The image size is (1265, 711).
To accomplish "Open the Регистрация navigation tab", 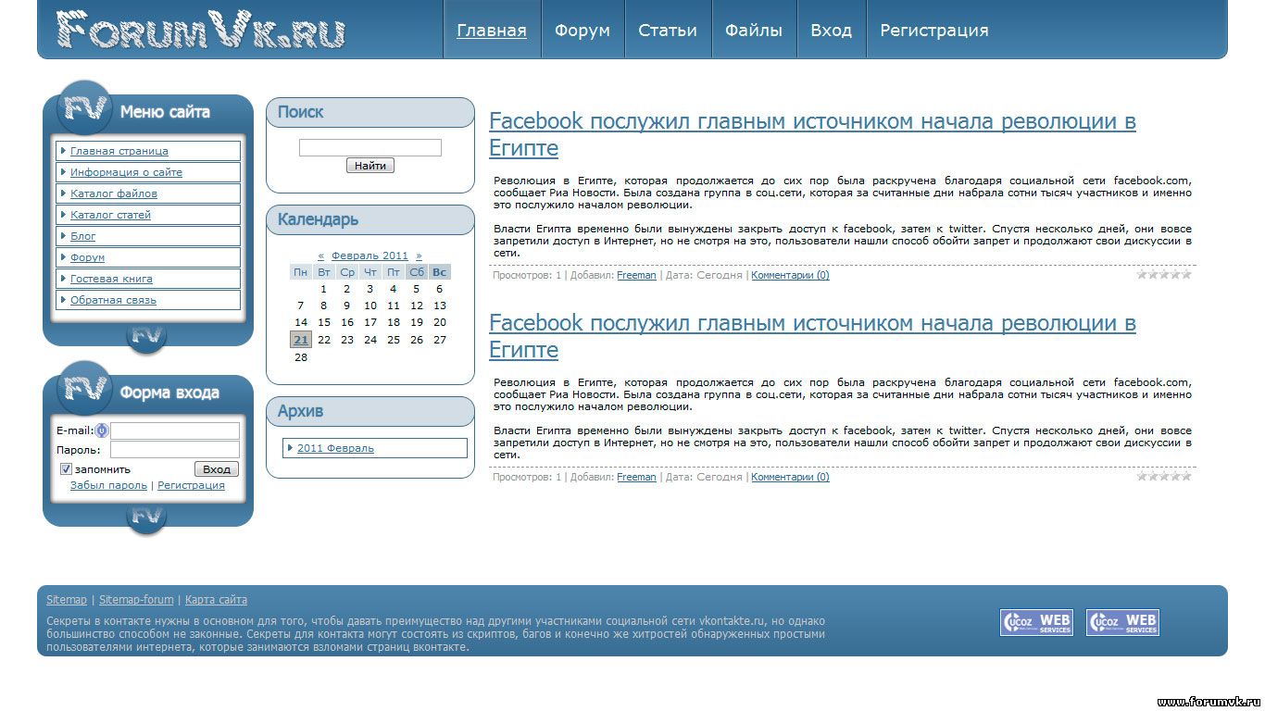I will pyautogui.click(x=934, y=30).
